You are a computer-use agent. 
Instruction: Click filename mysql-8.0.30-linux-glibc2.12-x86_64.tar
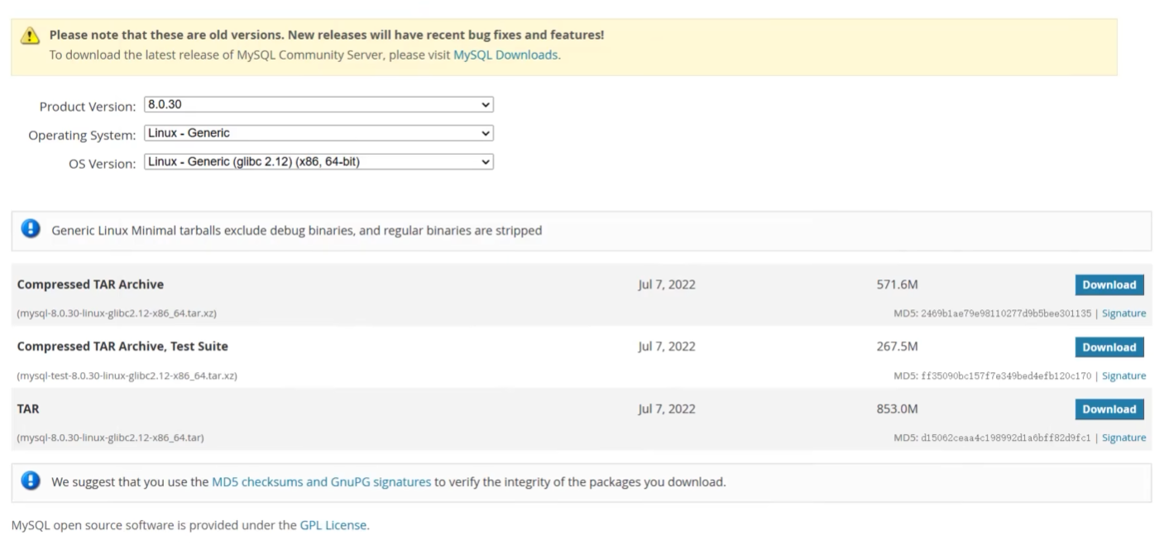point(110,437)
